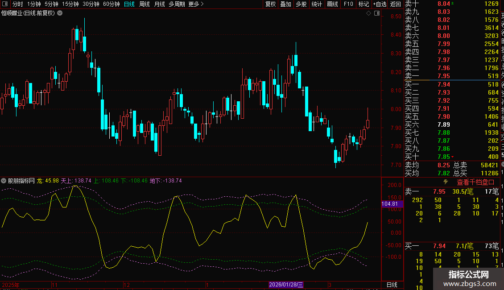Viewport: 504px width, 290px height.
Task: Click the 标记 mark button
Action: tap(364, 4)
